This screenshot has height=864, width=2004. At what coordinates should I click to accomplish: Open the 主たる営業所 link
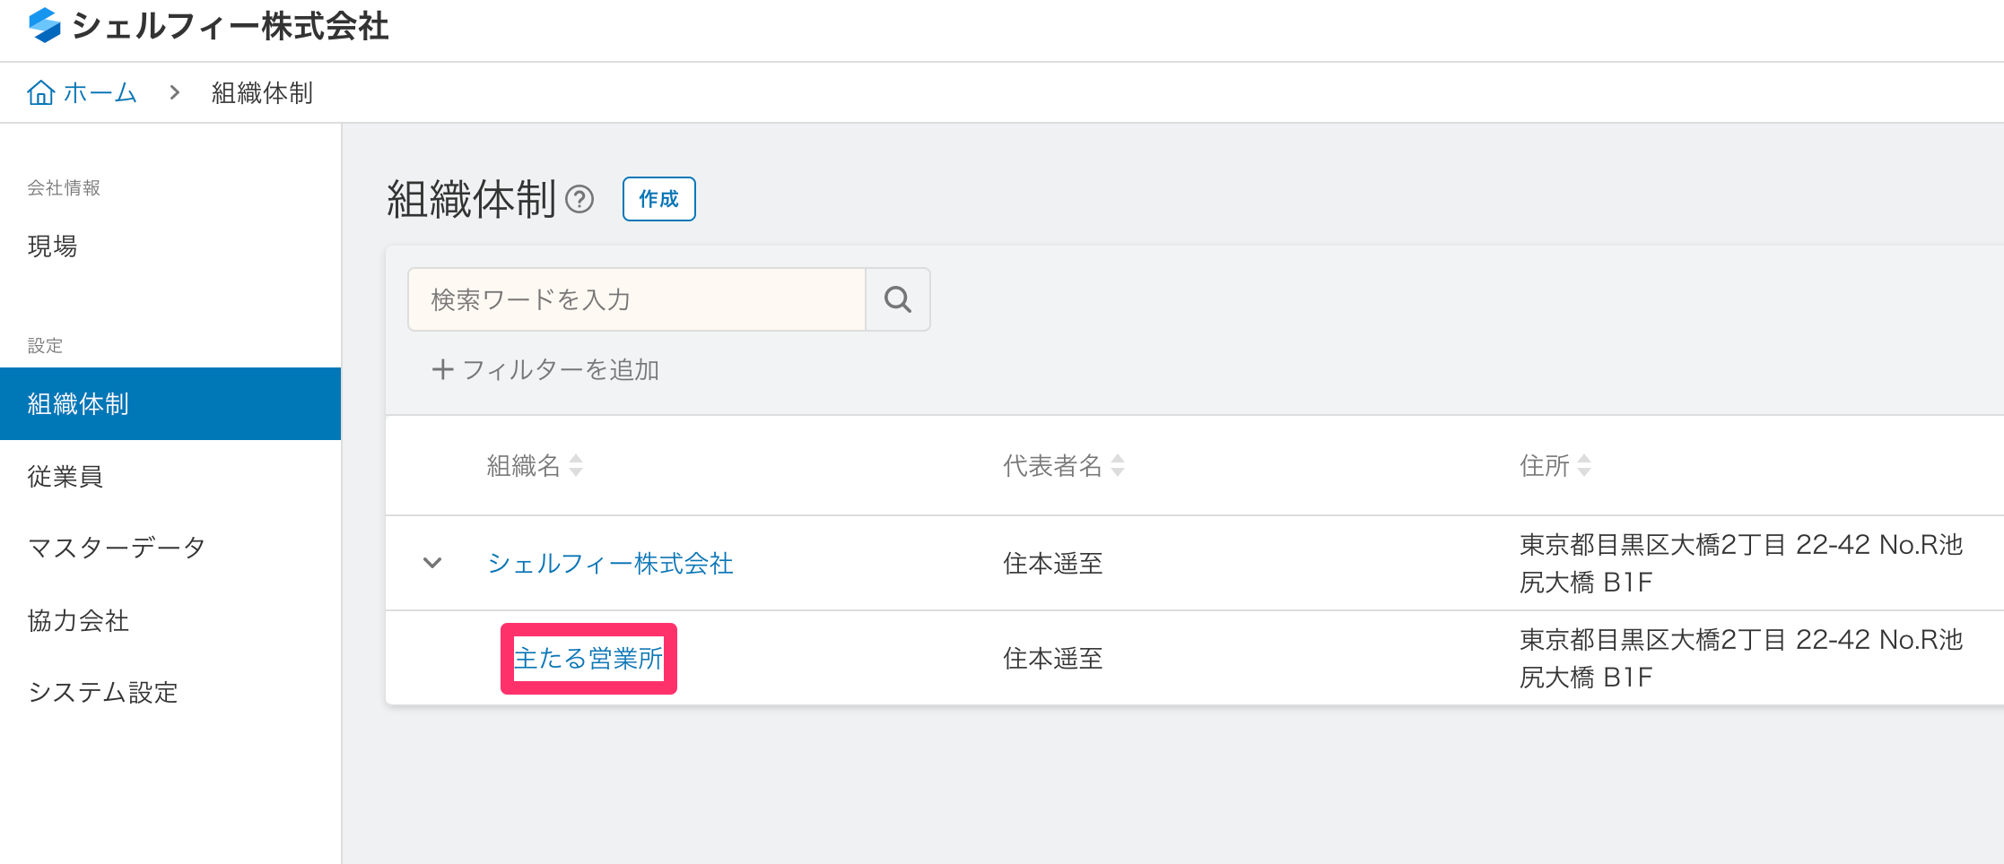click(x=588, y=659)
